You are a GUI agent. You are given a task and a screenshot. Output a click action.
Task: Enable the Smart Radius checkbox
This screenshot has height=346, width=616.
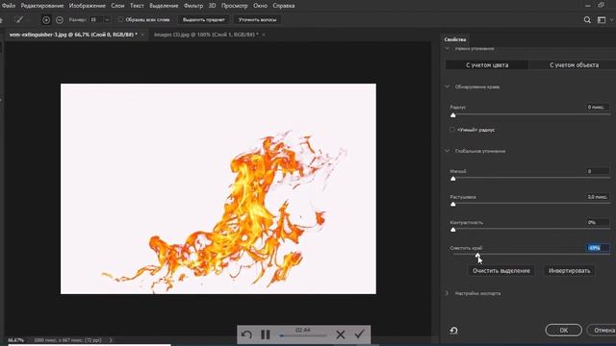click(x=452, y=130)
